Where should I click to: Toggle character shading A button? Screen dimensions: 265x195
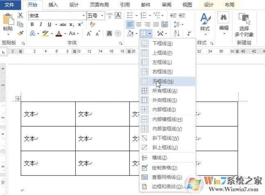point(109,33)
